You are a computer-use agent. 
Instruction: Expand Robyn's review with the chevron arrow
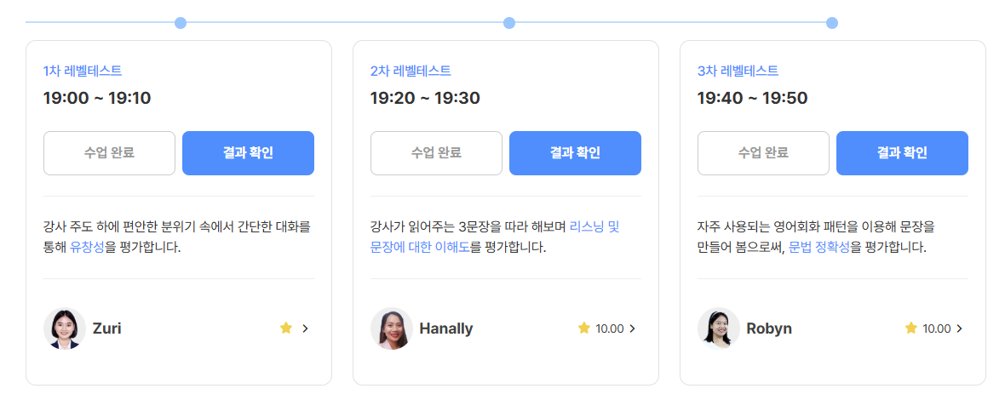[x=959, y=329]
